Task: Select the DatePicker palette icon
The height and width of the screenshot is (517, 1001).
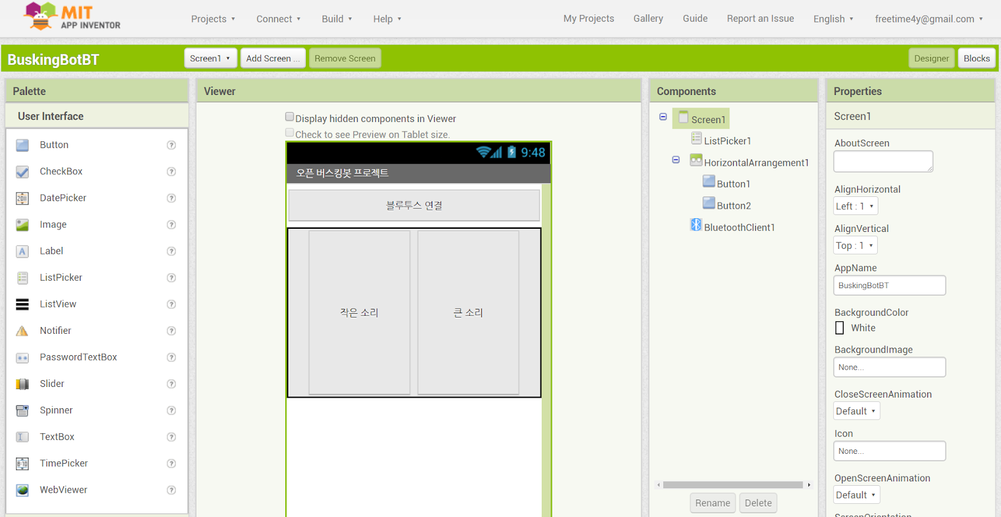Action: (x=23, y=198)
